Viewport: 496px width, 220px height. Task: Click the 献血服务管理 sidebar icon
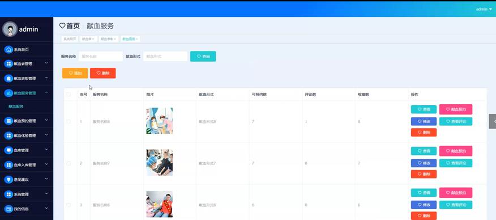pos(8,93)
